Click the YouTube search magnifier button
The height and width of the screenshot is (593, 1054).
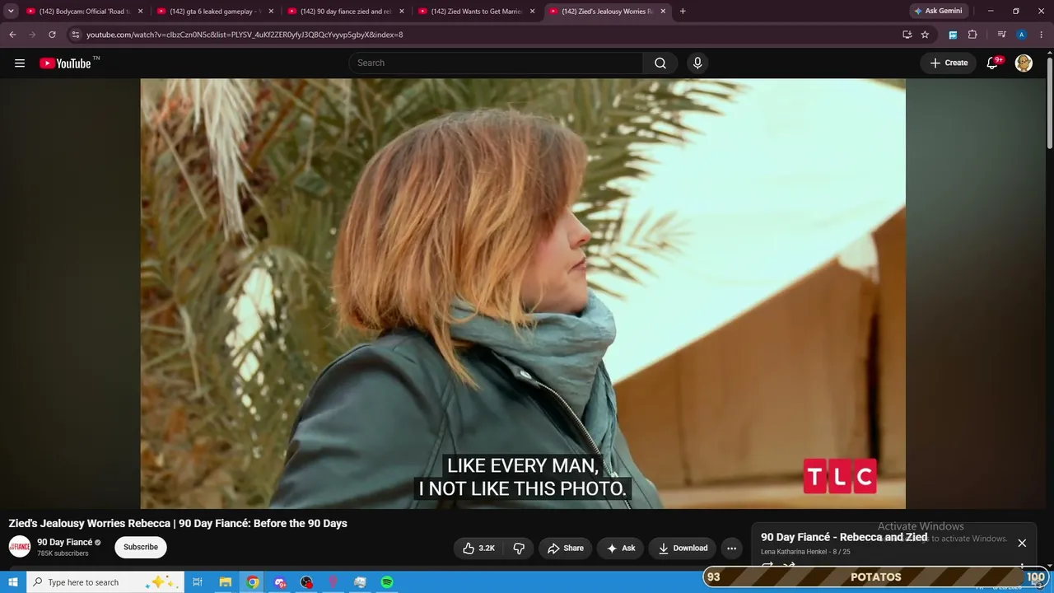pyautogui.click(x=660, y=63)
